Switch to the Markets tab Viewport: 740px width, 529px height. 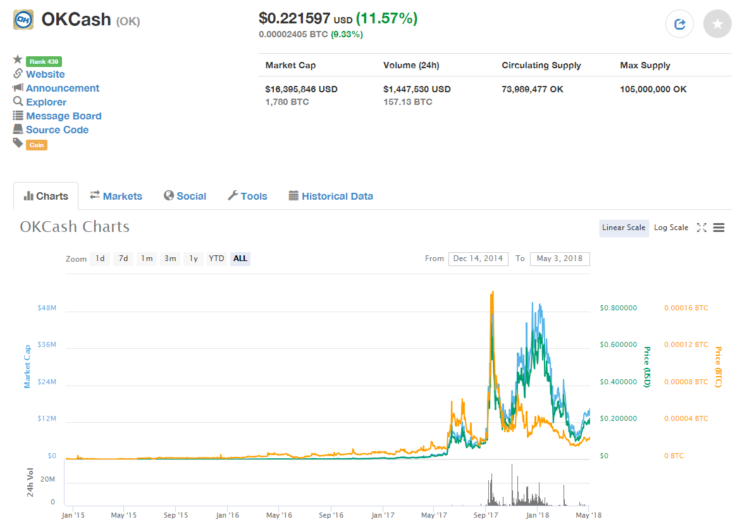[116, 196]
